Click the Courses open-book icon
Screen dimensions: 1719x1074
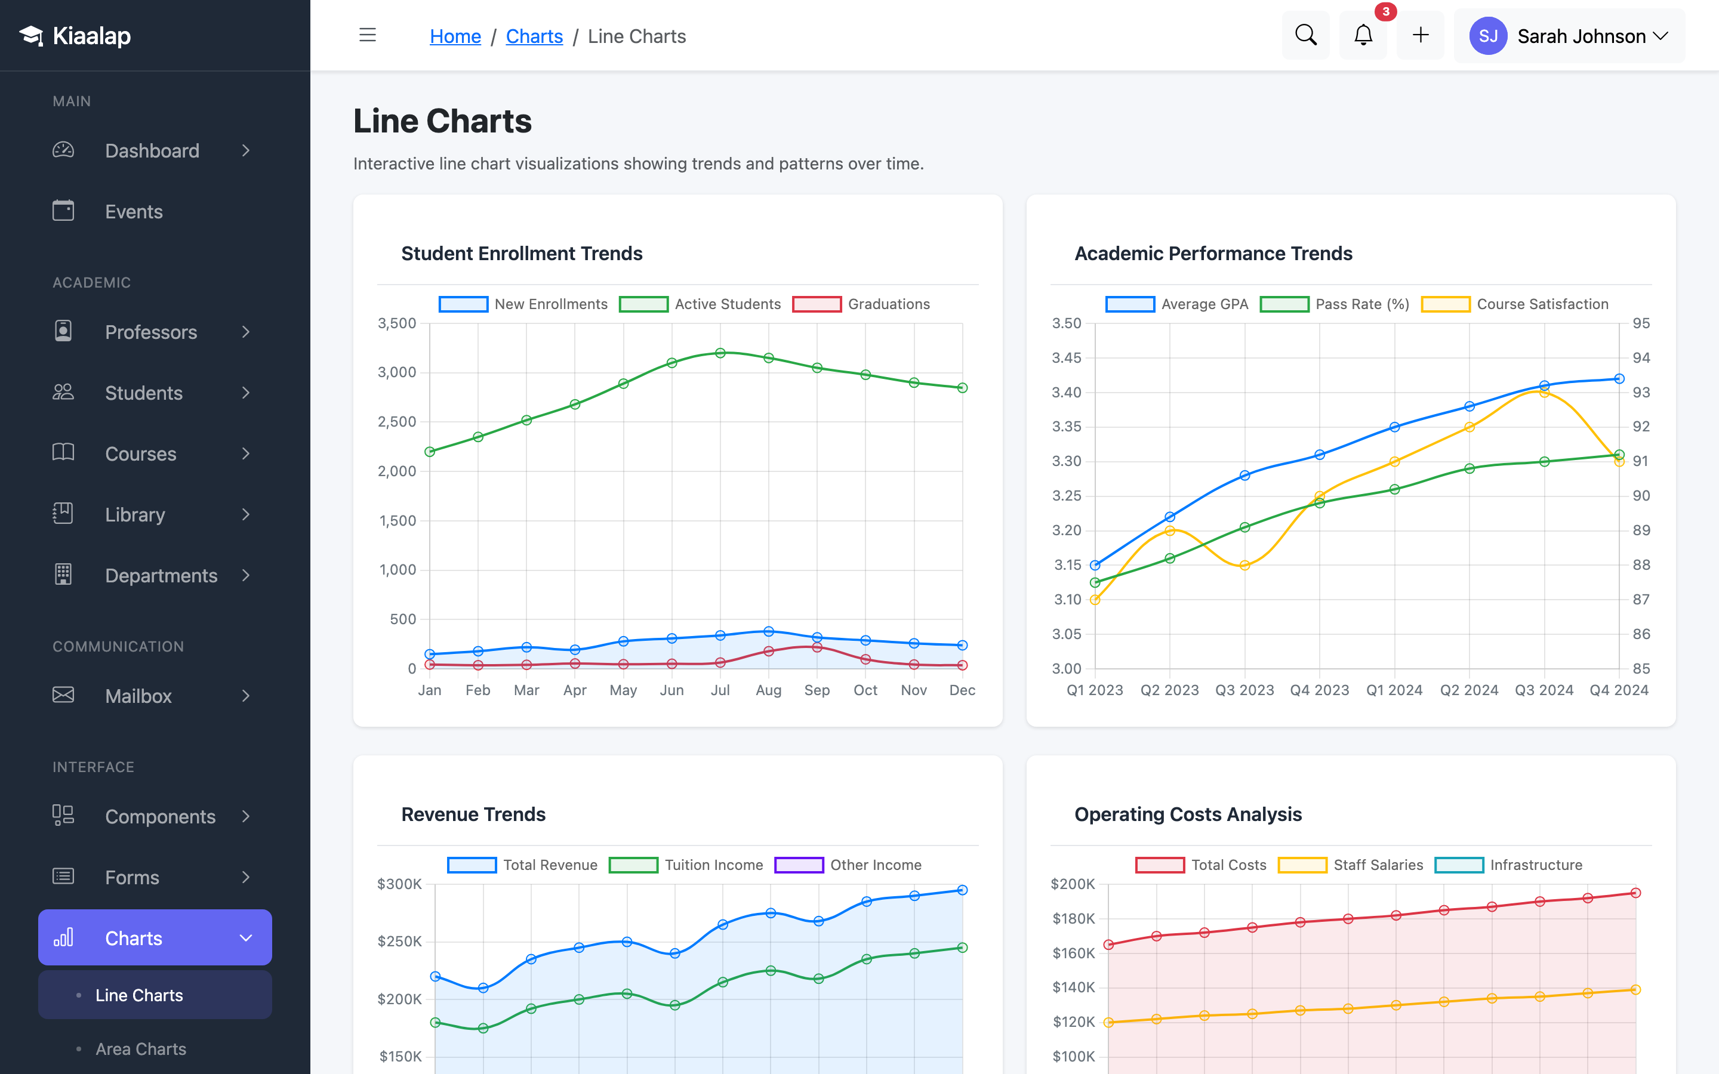[63, 452]
